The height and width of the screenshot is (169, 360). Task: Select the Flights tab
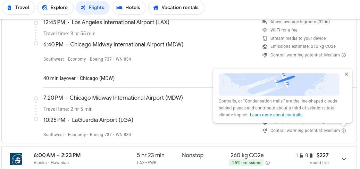[93, 8]
